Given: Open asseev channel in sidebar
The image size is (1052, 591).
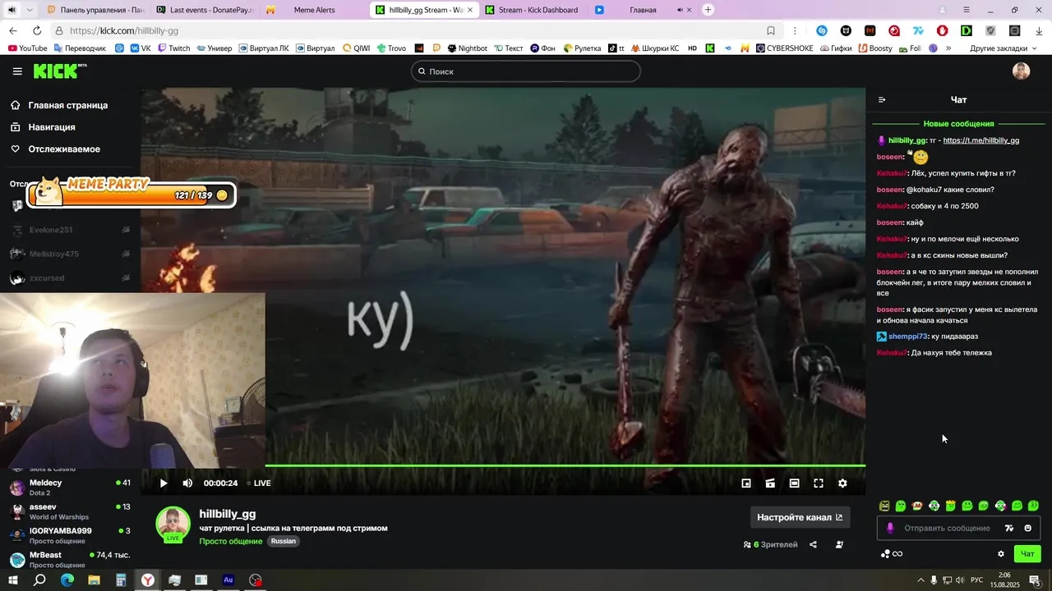Looking at the screenshot, I should (x=70, y=511).
